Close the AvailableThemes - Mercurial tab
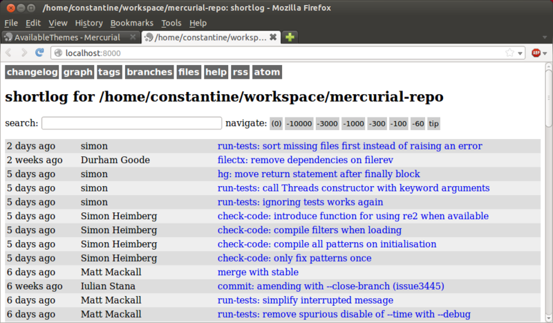 (x=133, y=37)
